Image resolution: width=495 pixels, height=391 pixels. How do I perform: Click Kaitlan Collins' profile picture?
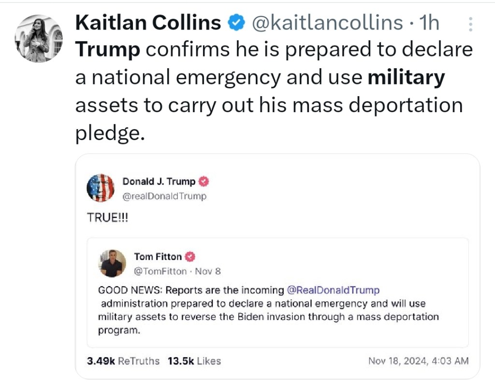pyautogui.click(x=39, y=39)
